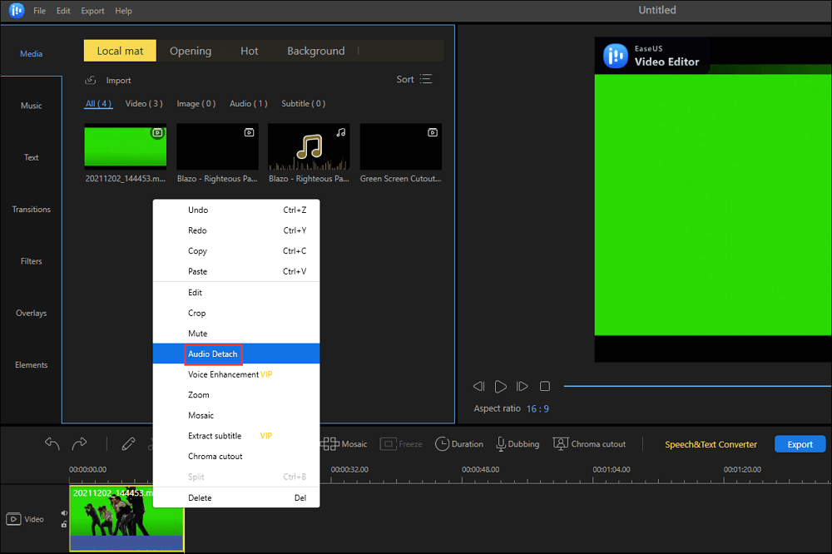The image size is (832, 554).
Task: Switch to the Background tab
Action: [315, 51]
